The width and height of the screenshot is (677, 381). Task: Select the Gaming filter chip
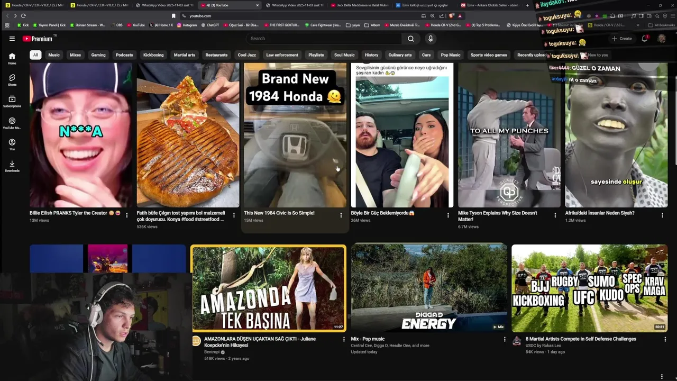click(x=98, y=55)
